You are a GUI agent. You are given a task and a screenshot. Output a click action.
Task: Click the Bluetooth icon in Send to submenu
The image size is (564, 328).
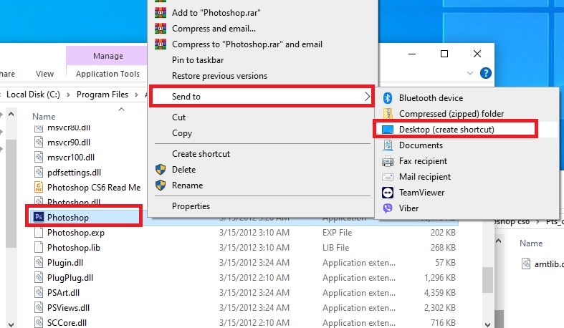388,97
